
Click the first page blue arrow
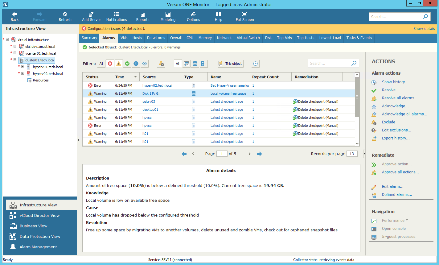point(184,154)
